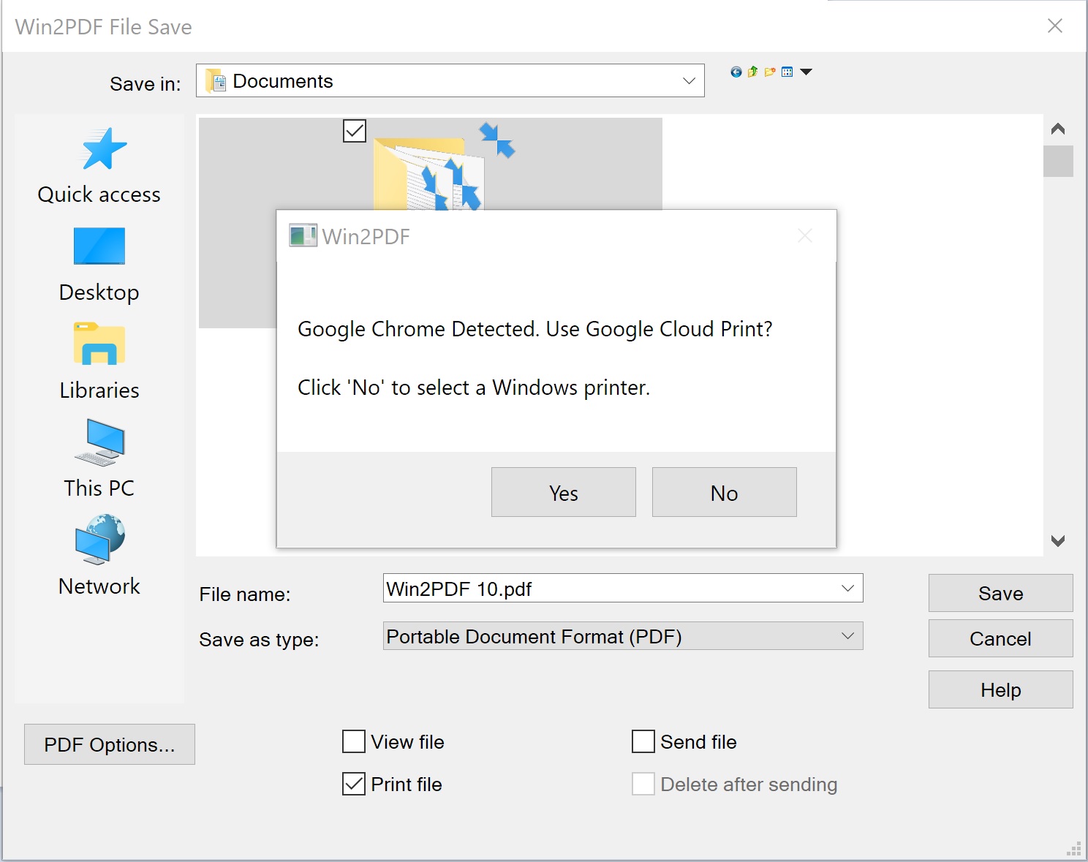Image resolution: width=1088 pixels, height=862 pixels.
Task: Click Yes to use Google Cloud Print
Action: click(562, 492)
